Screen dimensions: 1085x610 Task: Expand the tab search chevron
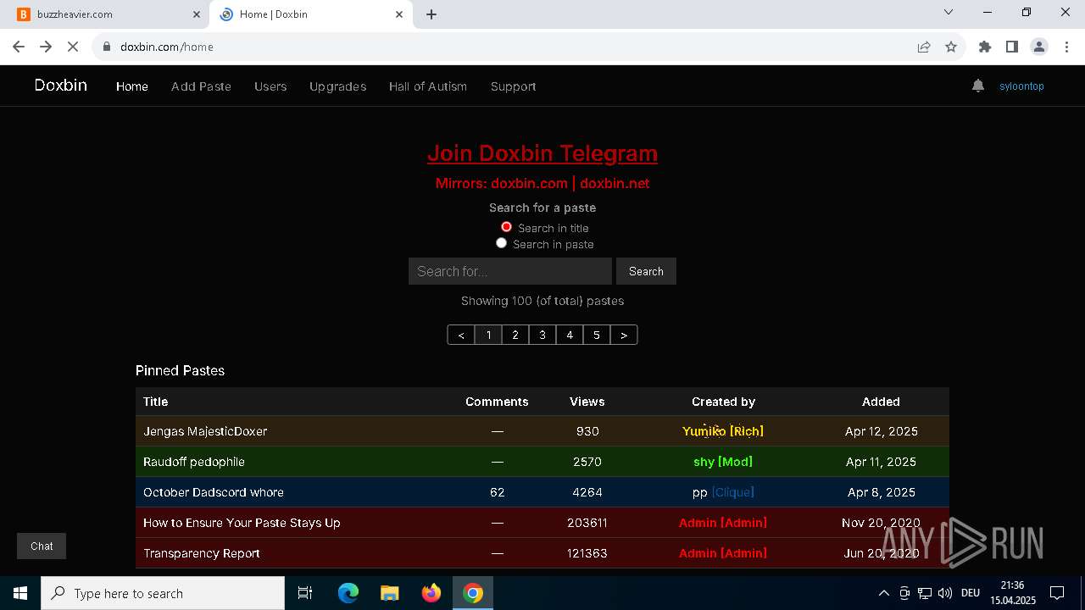pos(949,12)
